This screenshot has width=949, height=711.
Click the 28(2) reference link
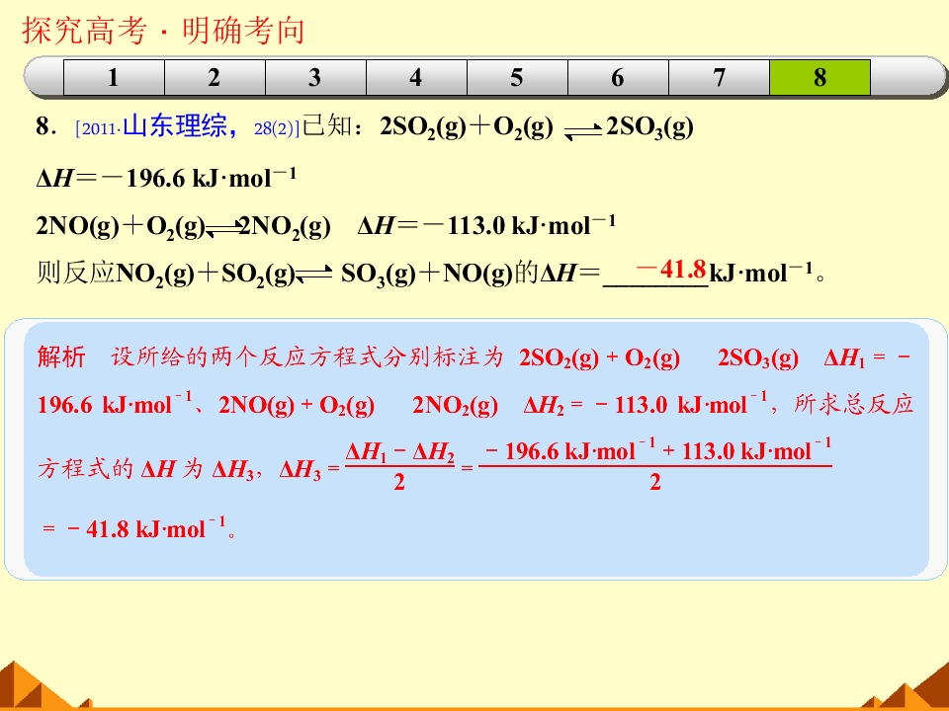(277, 128)
